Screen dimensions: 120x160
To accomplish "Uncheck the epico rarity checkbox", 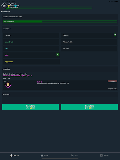I will [57, 54].
